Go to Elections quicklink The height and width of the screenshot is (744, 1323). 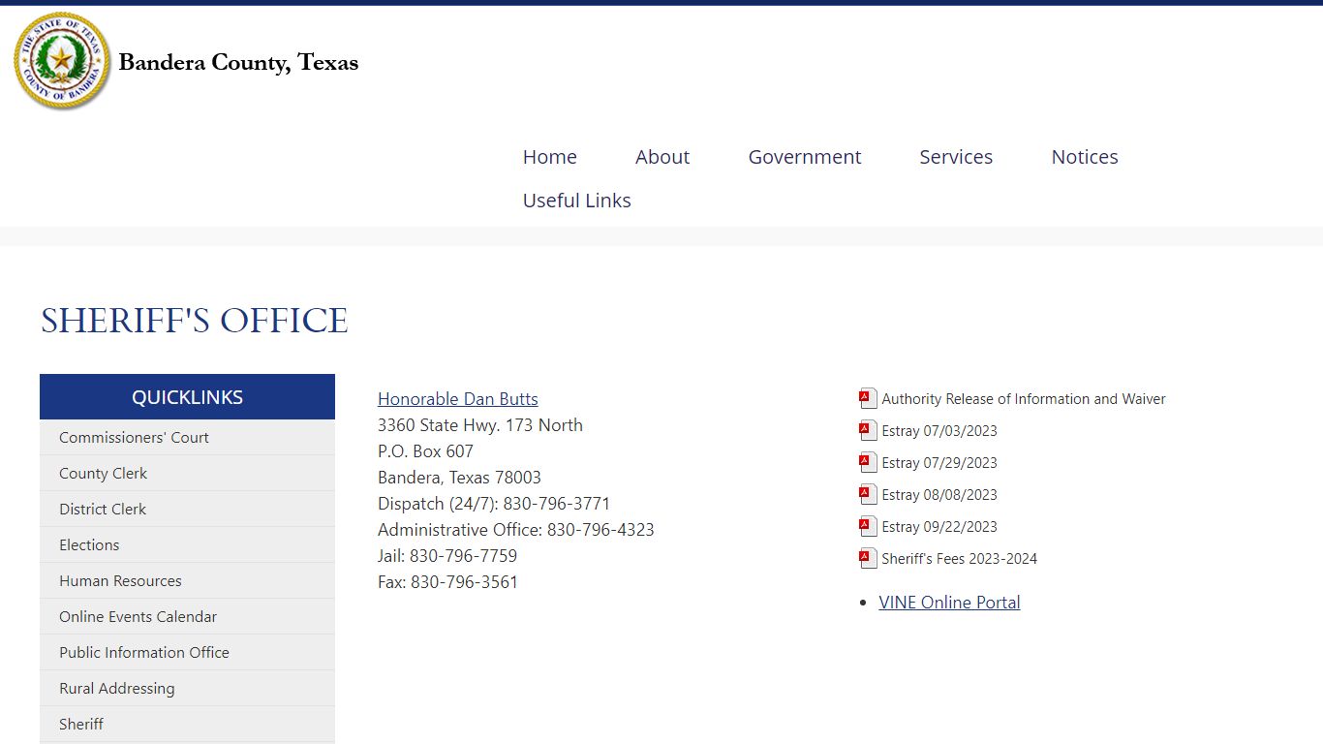click(x=187, y=545)
